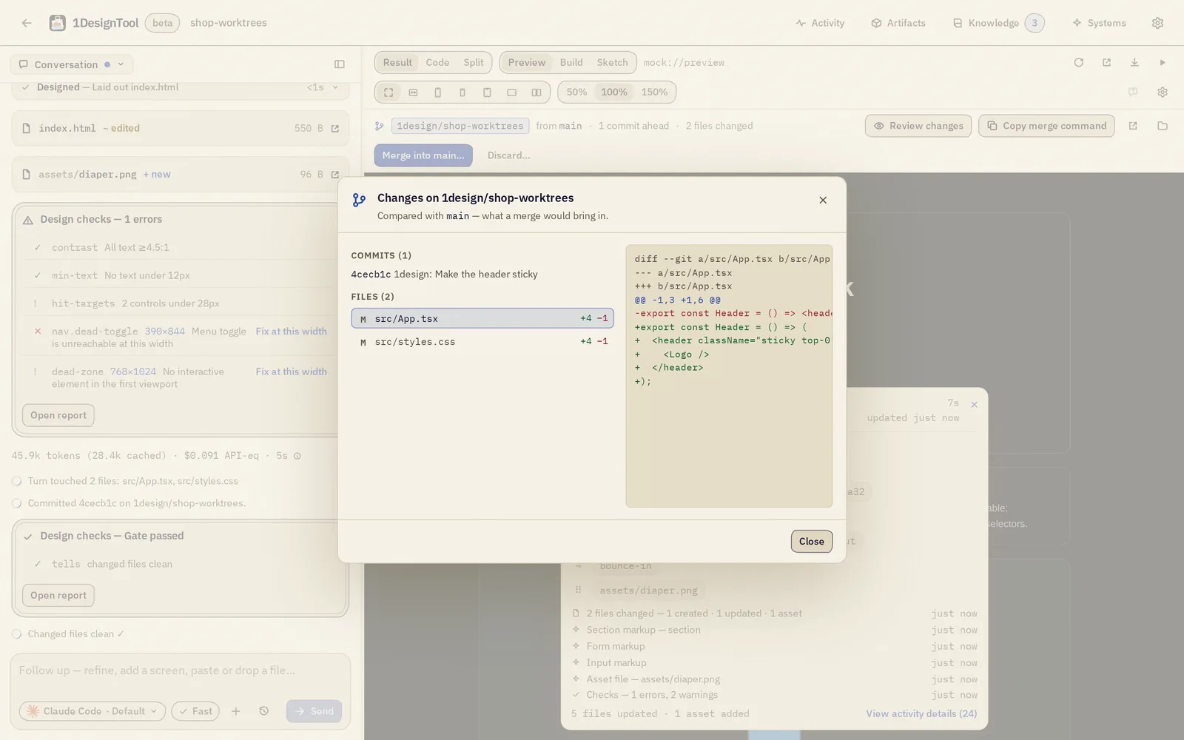Select src/App.tsx in the files list
The height and width of the screenshot is (740, 1184).
482,319
